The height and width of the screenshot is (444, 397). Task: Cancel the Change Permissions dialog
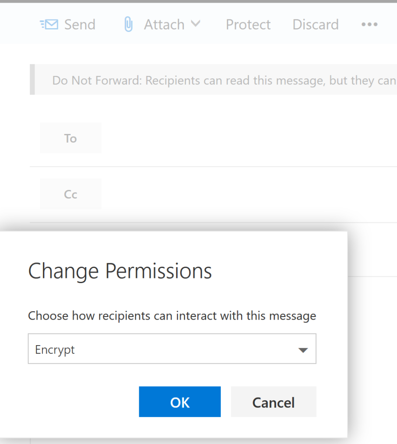point(273,402)
